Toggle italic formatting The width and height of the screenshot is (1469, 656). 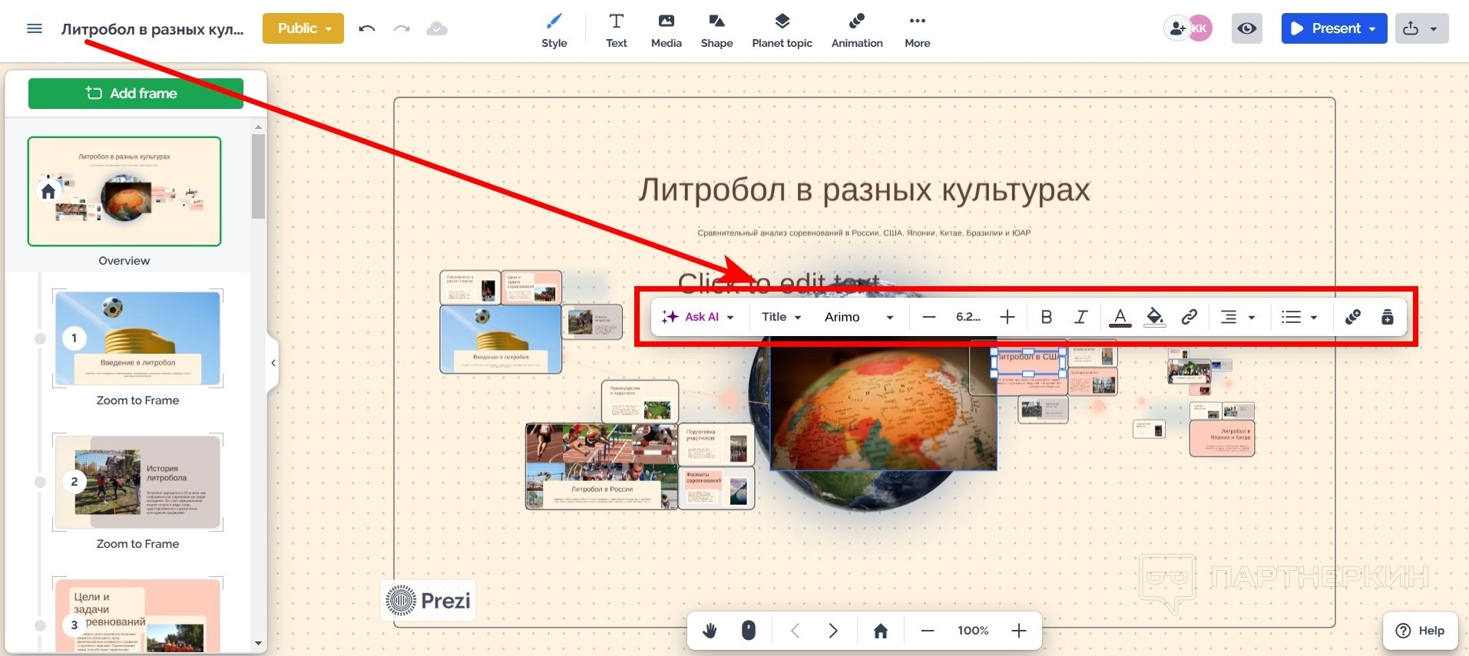pos(1080,317)
